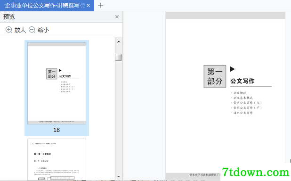
Task: Close the 企事业单位公文写作 document tab
Action: pos(89,6)
